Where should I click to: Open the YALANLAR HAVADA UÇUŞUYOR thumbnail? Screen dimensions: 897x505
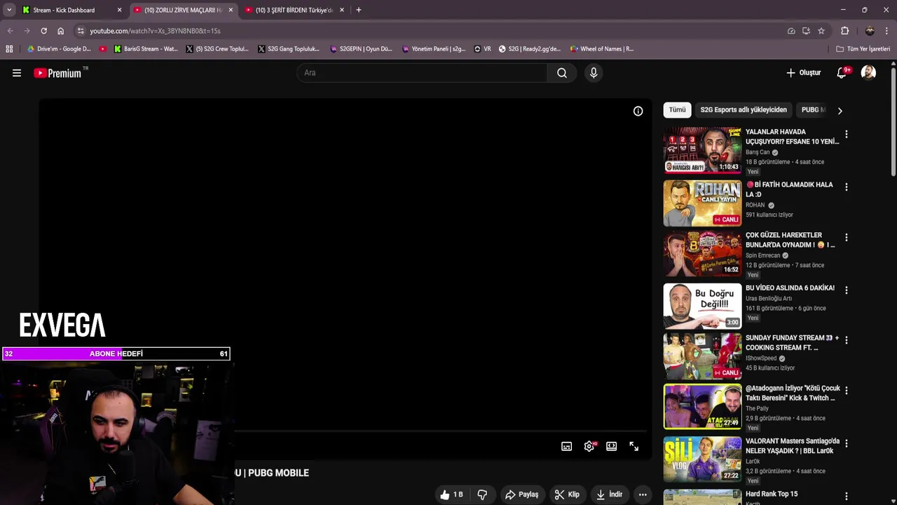[702, 150]
